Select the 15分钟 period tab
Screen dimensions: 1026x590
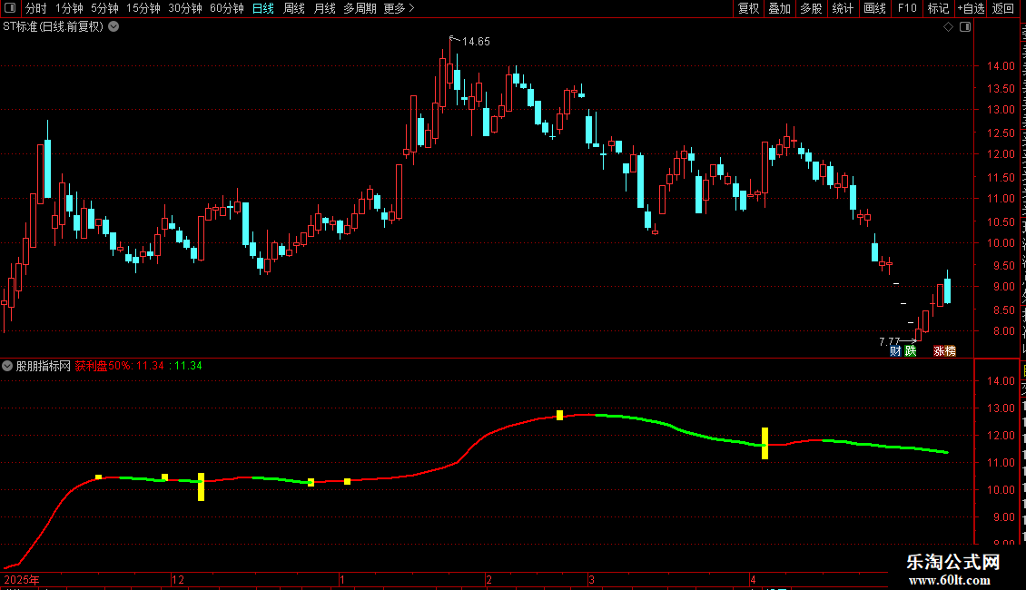click(x=143, y=8)
